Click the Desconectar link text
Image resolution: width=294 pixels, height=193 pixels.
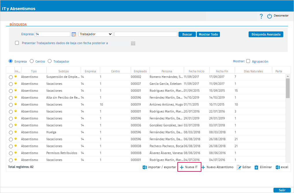click(281, 16)
